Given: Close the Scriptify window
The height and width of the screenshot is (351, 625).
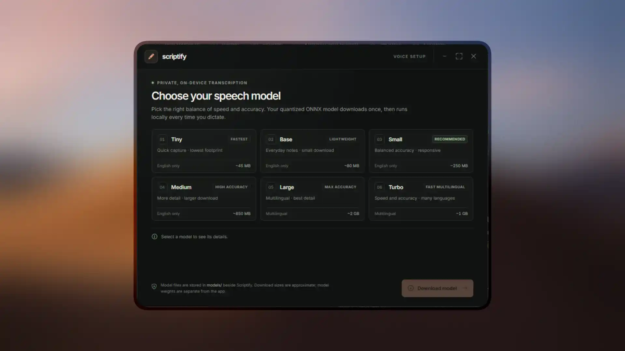Looking at the screenshot, I should click(474, 56).
